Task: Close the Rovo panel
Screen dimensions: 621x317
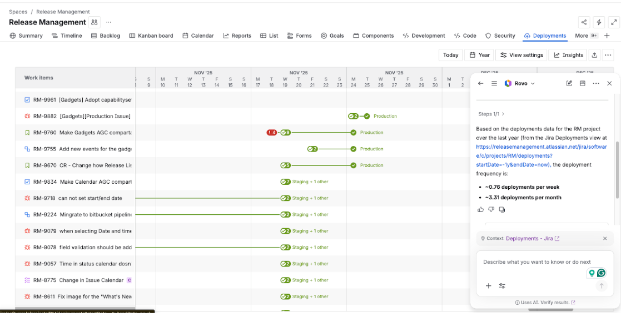Action: tap(609, 83)
